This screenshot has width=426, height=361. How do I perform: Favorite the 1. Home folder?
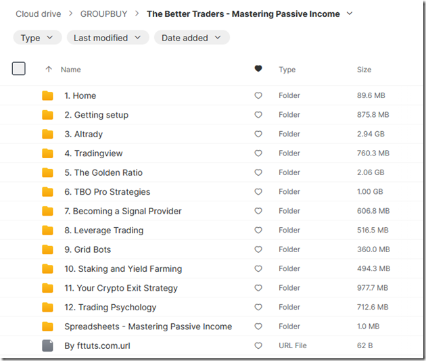pos(258,95)
